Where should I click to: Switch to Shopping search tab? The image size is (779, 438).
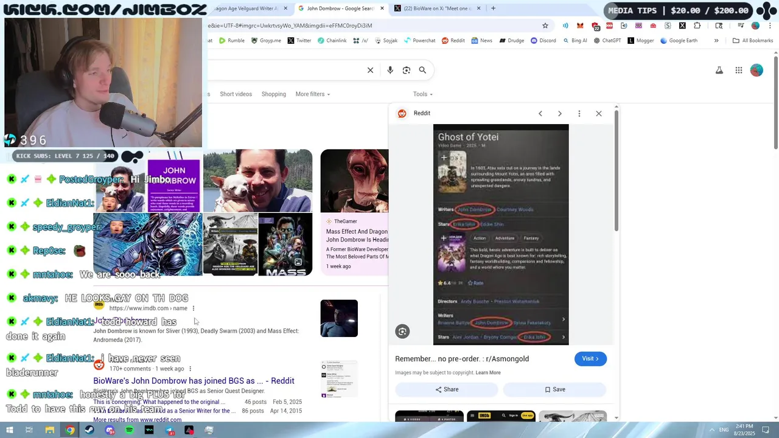274,94
